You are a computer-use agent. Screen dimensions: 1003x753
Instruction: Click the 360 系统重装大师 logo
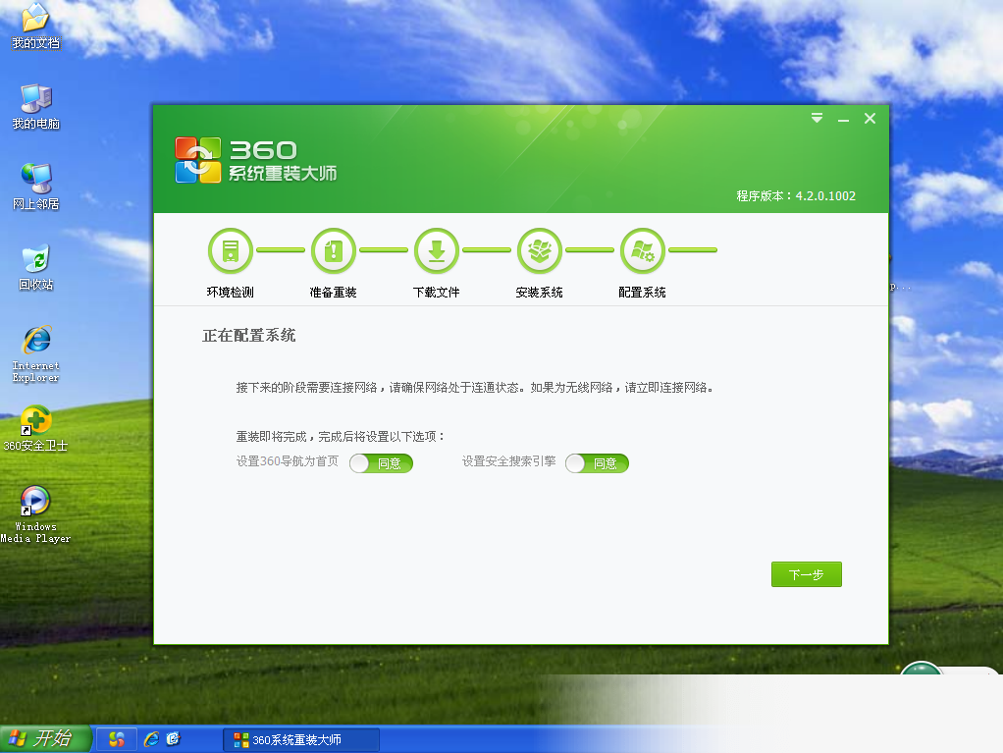click(x=256, y=160)
